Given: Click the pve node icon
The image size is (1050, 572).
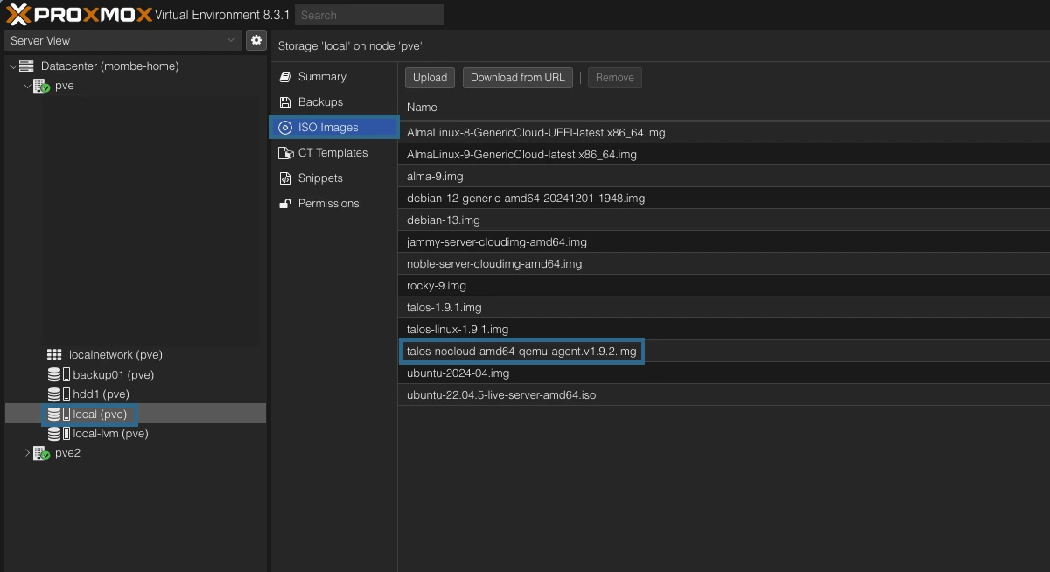Looking at the screenshot, I should pyautogui.click(x=40, y=86).
